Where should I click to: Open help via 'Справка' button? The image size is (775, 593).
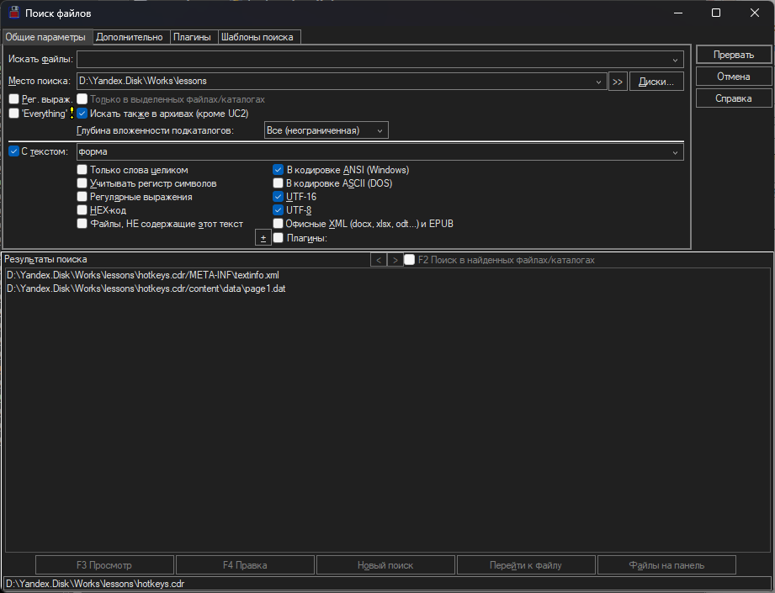click(734, 98)
